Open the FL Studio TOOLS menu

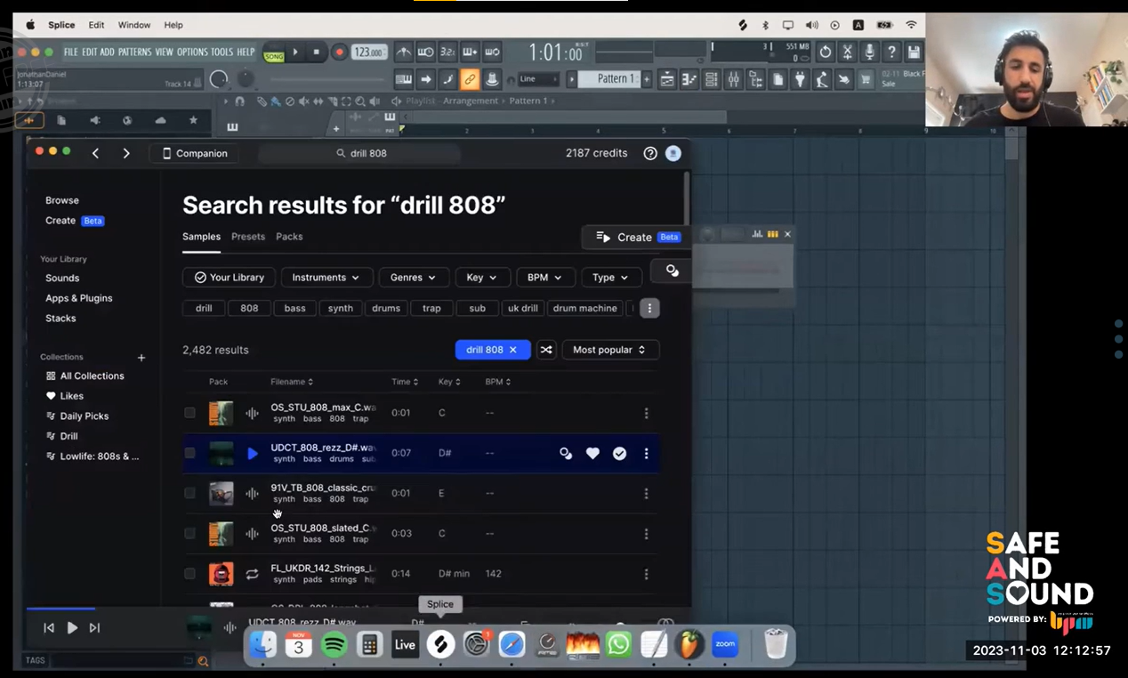click(222, 52)
